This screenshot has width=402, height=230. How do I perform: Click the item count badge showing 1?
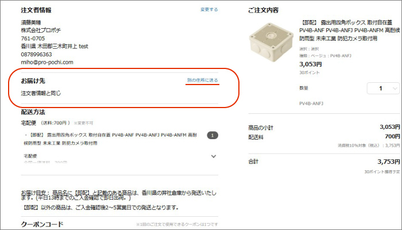pos(212,135)
